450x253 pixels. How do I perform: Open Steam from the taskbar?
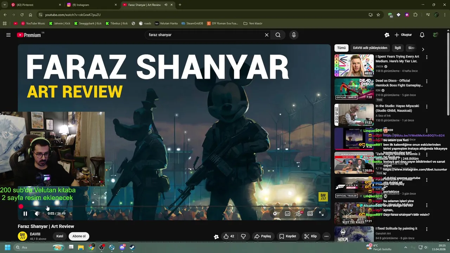pyautogui.click(x=132, y=247)
